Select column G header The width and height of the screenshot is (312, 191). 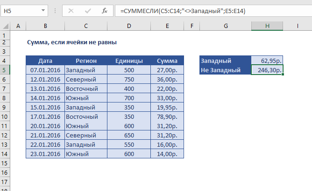[x=226, y=26]
